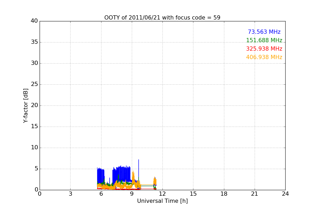Click the x-axis tick label 12
Image resolution: width=317 pixels, height=211 pixels.
pyautogui.click(x=162, y=194)
